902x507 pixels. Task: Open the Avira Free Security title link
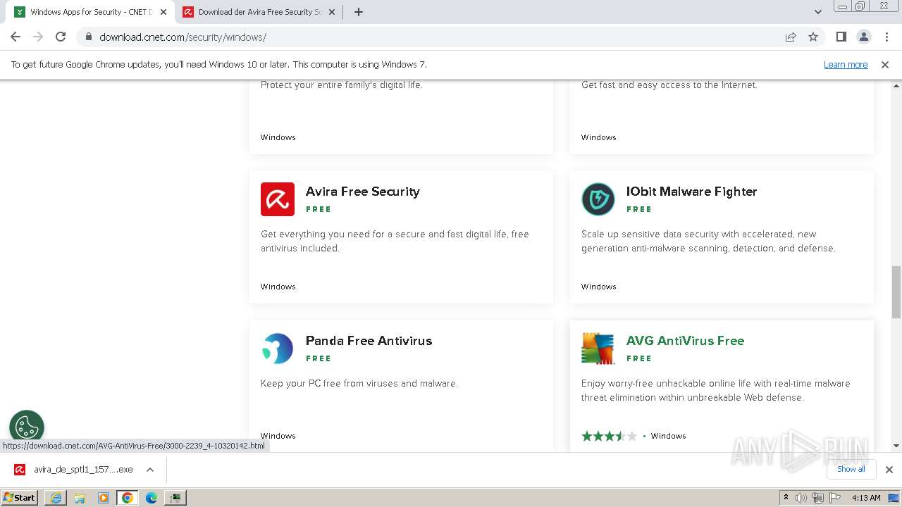coord(362,192)
